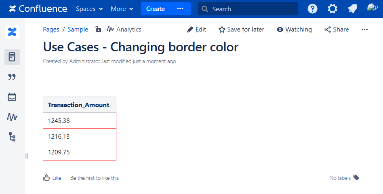Open the notifications bell icon
The height and width of the screenshot is (194, 383).
click(352, 9)
